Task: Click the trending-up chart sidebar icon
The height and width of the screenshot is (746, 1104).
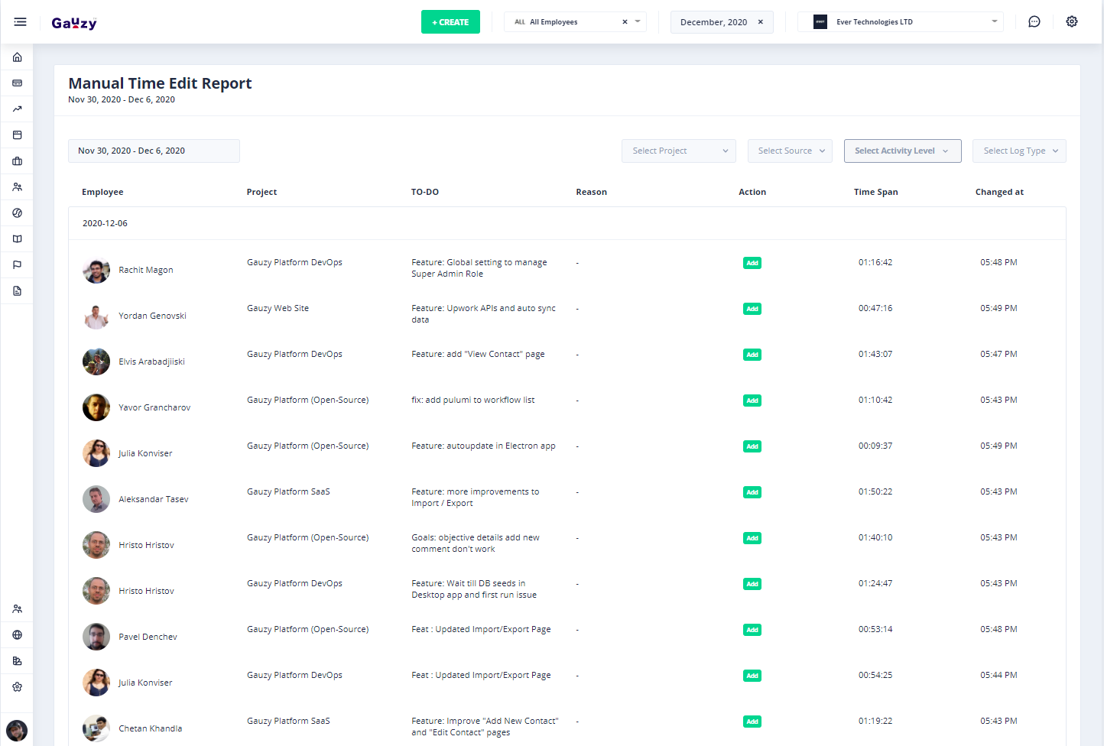Action: point(17,109)
